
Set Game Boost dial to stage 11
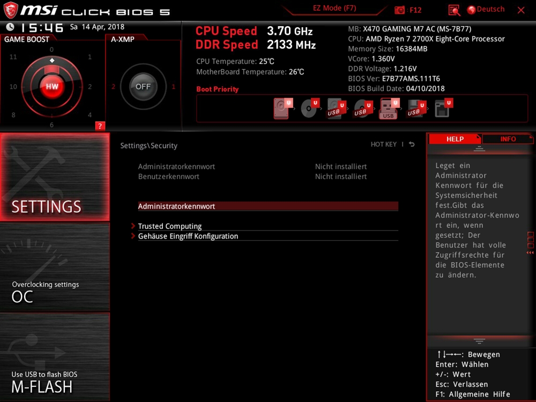tap(13, 57)
